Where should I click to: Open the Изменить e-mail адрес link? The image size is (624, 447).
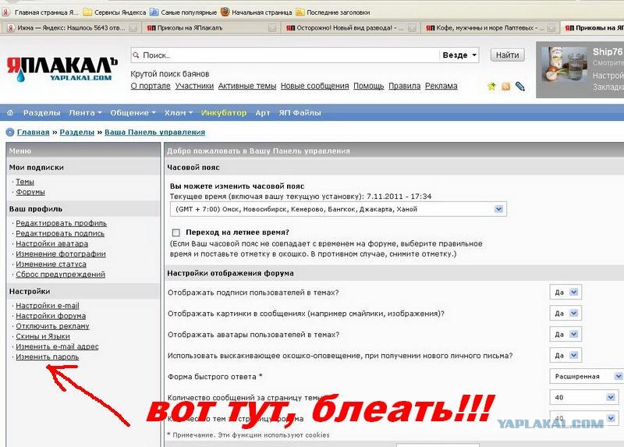coord(57,346)
